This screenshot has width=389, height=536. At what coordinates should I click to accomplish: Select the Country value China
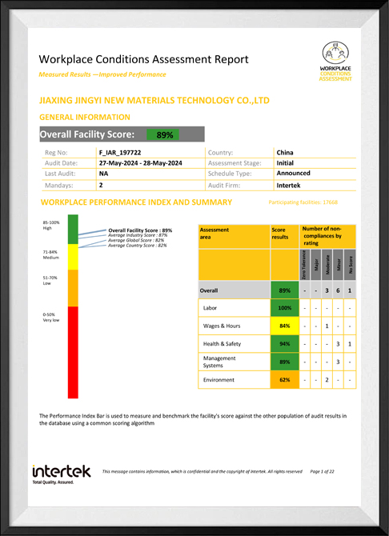285,153
